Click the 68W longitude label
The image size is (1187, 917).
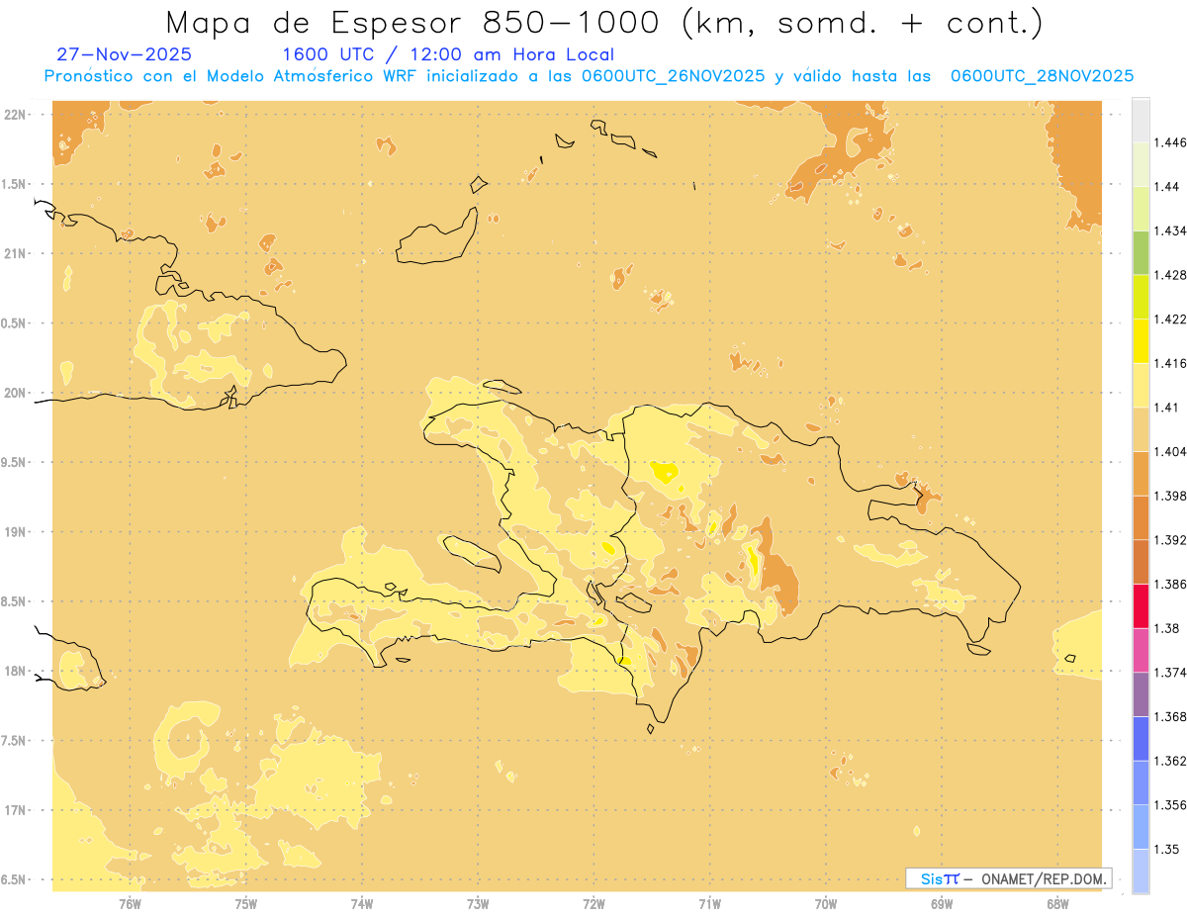[1057, 903]
